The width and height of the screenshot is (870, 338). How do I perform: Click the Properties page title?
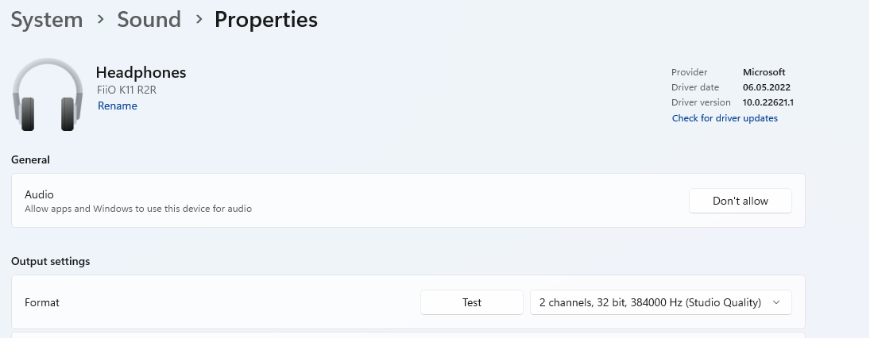pos(266,20)
